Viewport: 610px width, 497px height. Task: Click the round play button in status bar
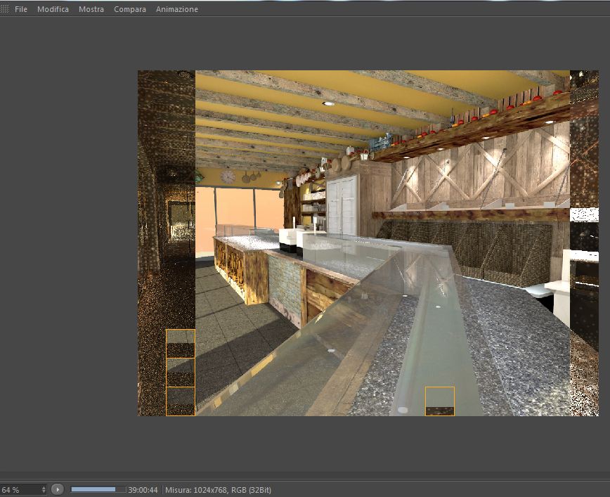coord(57,489)
